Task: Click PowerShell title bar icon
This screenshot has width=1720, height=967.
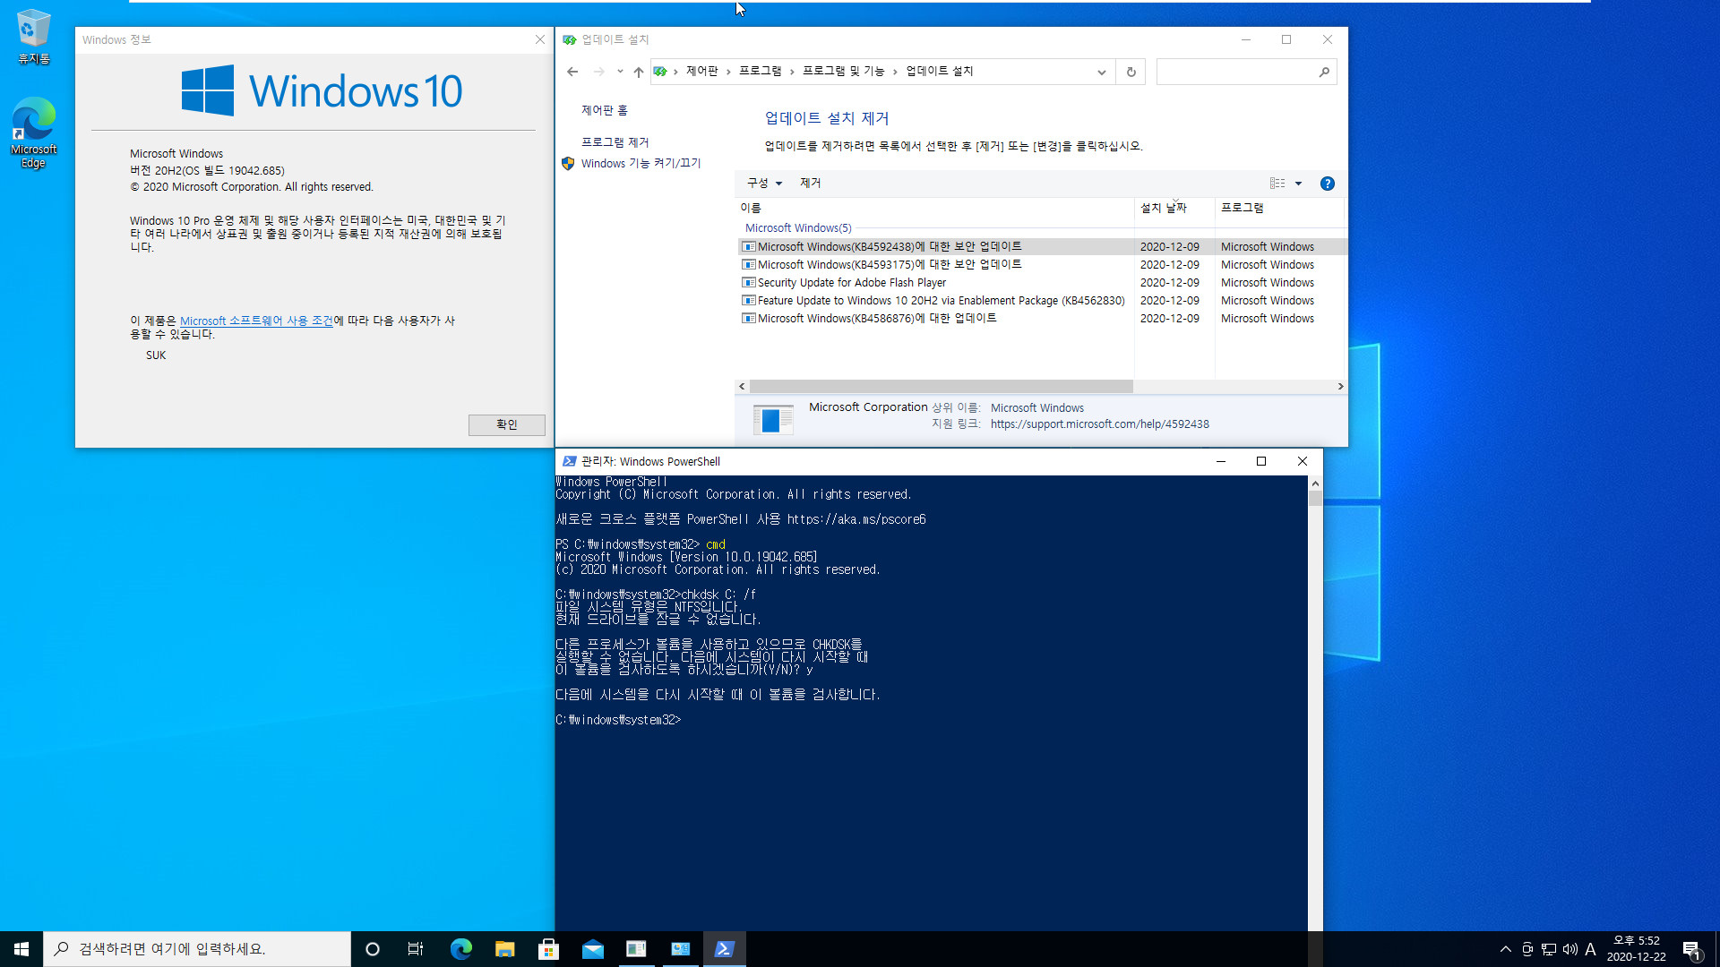Action: pyautogui.click(x=569, y=462)
